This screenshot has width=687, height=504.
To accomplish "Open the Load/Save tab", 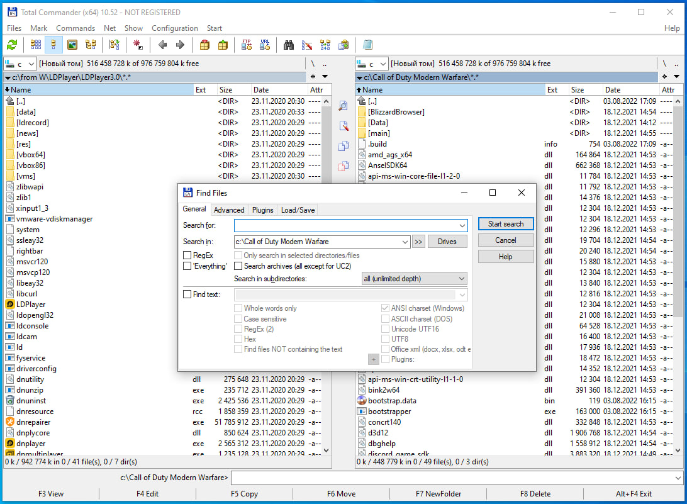I will coord(298,210).
